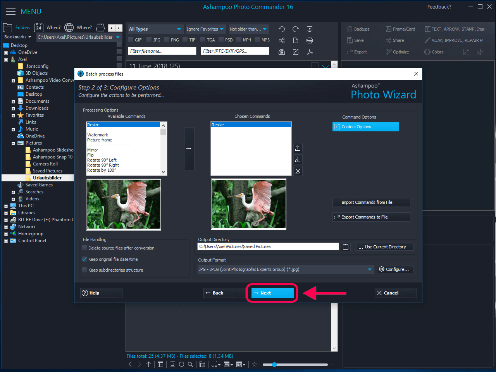The image size is (496, 372).
Task: Click the magnifier search icon in bottom bar
Action: 190,364
